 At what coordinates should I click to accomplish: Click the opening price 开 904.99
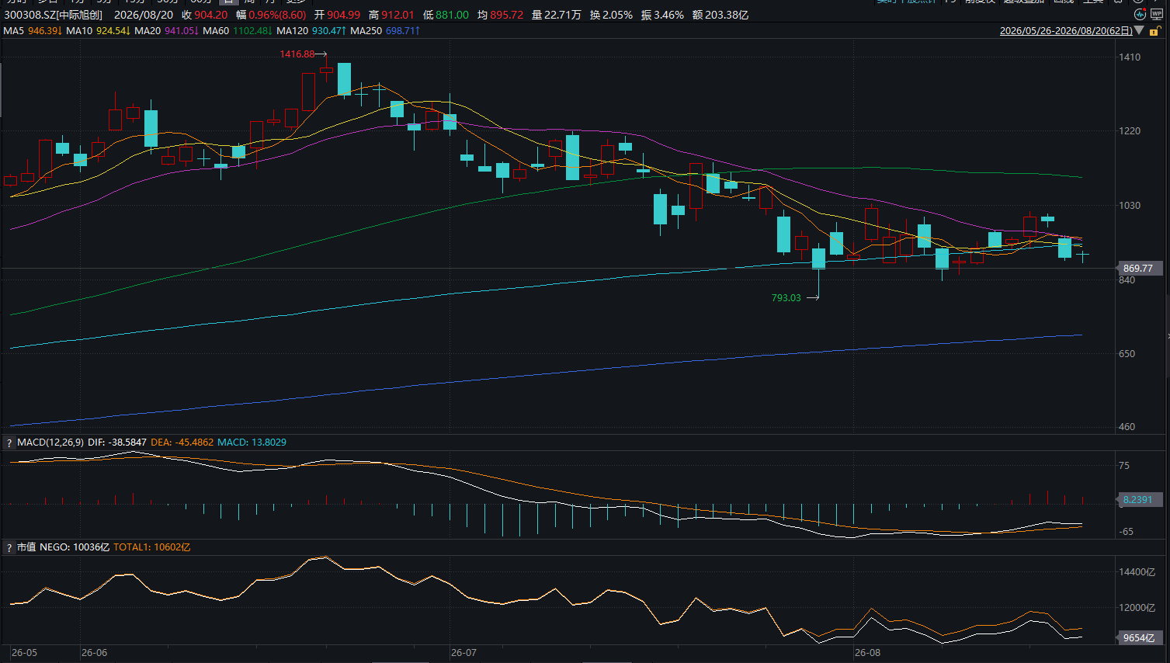click(337, 15)
